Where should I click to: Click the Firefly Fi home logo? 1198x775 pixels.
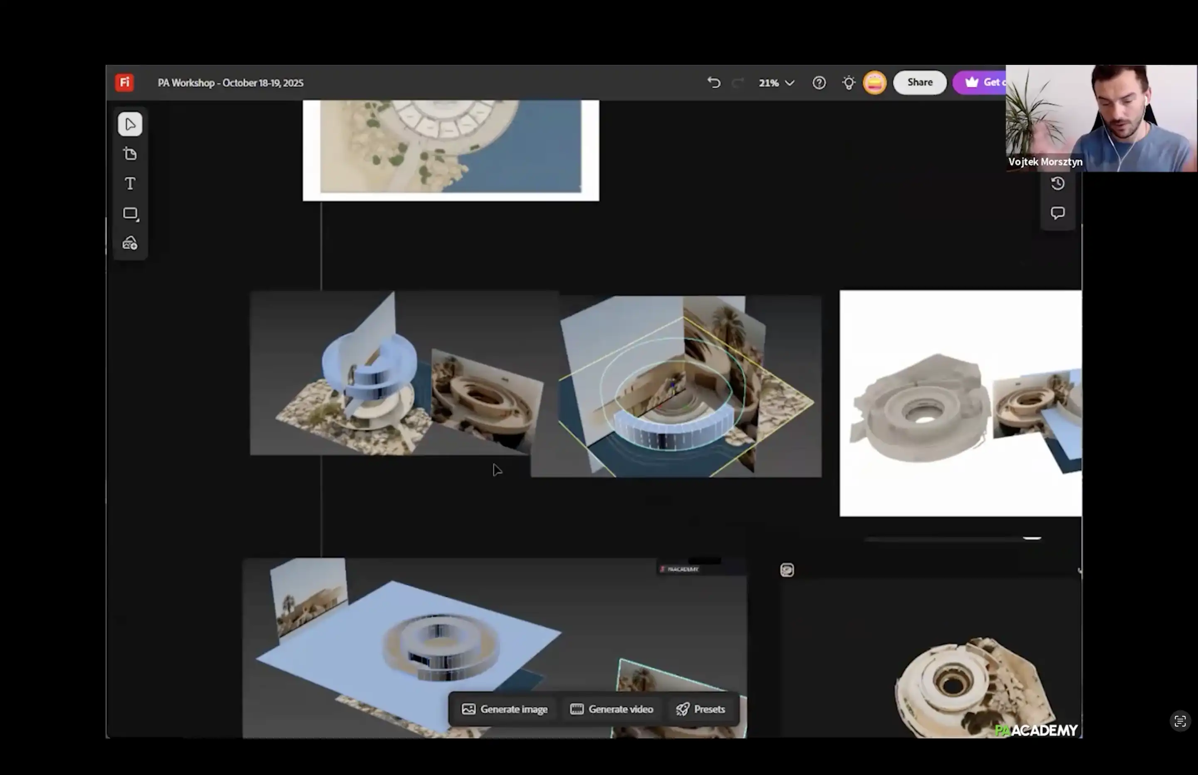pyautogui.click(x=124, y=83)
